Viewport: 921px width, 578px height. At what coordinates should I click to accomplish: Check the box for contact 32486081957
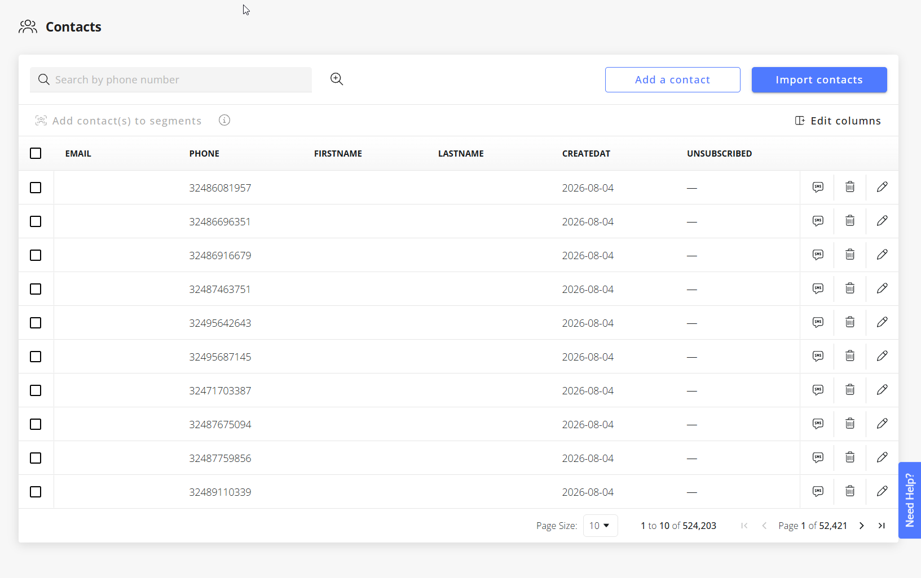coord(36,188)
